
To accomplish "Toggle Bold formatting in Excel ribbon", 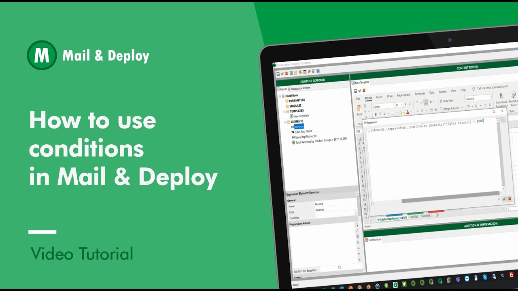I will click(376, 114).
